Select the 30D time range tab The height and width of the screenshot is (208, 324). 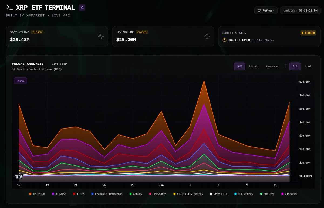pos(239,66)
